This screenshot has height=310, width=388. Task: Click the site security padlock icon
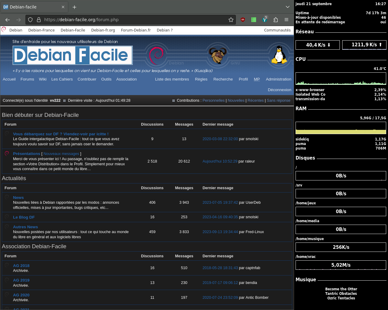[39, 20]
